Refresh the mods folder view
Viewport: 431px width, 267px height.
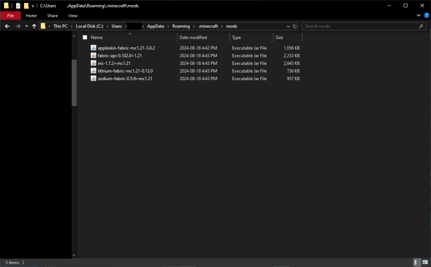point(294,26)
